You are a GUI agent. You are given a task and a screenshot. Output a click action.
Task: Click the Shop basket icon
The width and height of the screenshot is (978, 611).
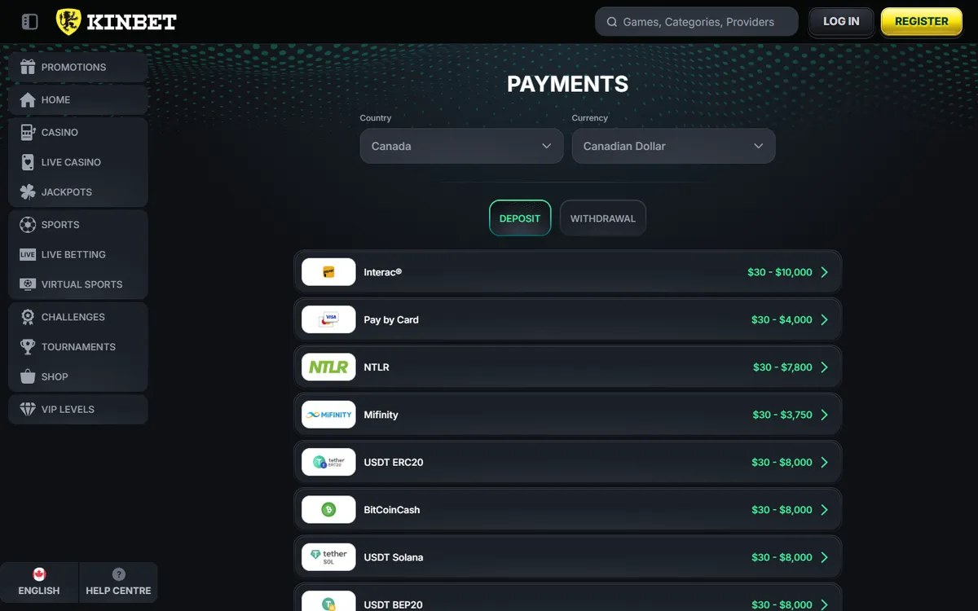click(x=28, y=376)
